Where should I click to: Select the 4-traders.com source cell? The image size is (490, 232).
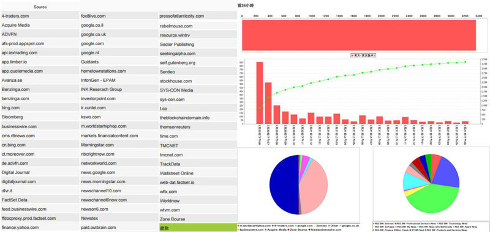point(40,16)
